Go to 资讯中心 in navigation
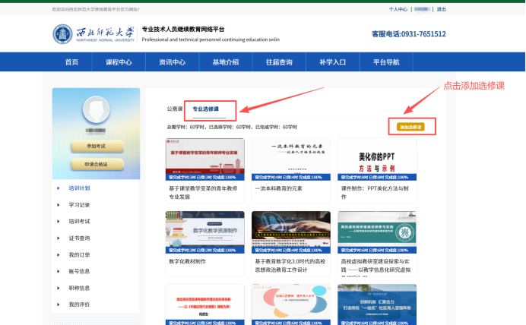The image size is (526, 325). pyautogui.click(x=172, y=62)
